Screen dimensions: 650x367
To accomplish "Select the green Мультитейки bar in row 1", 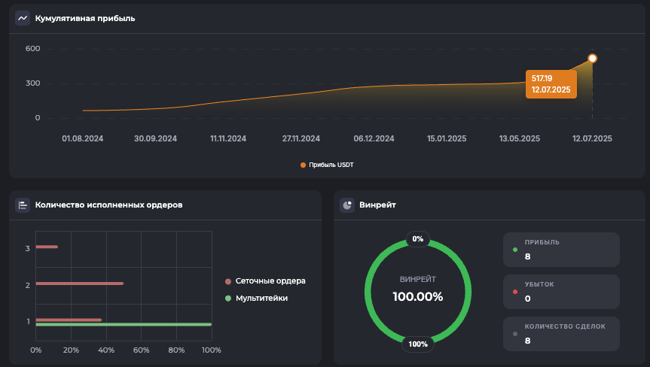I will coord(124,325).
